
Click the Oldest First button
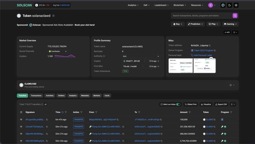[x=190, y=105]
